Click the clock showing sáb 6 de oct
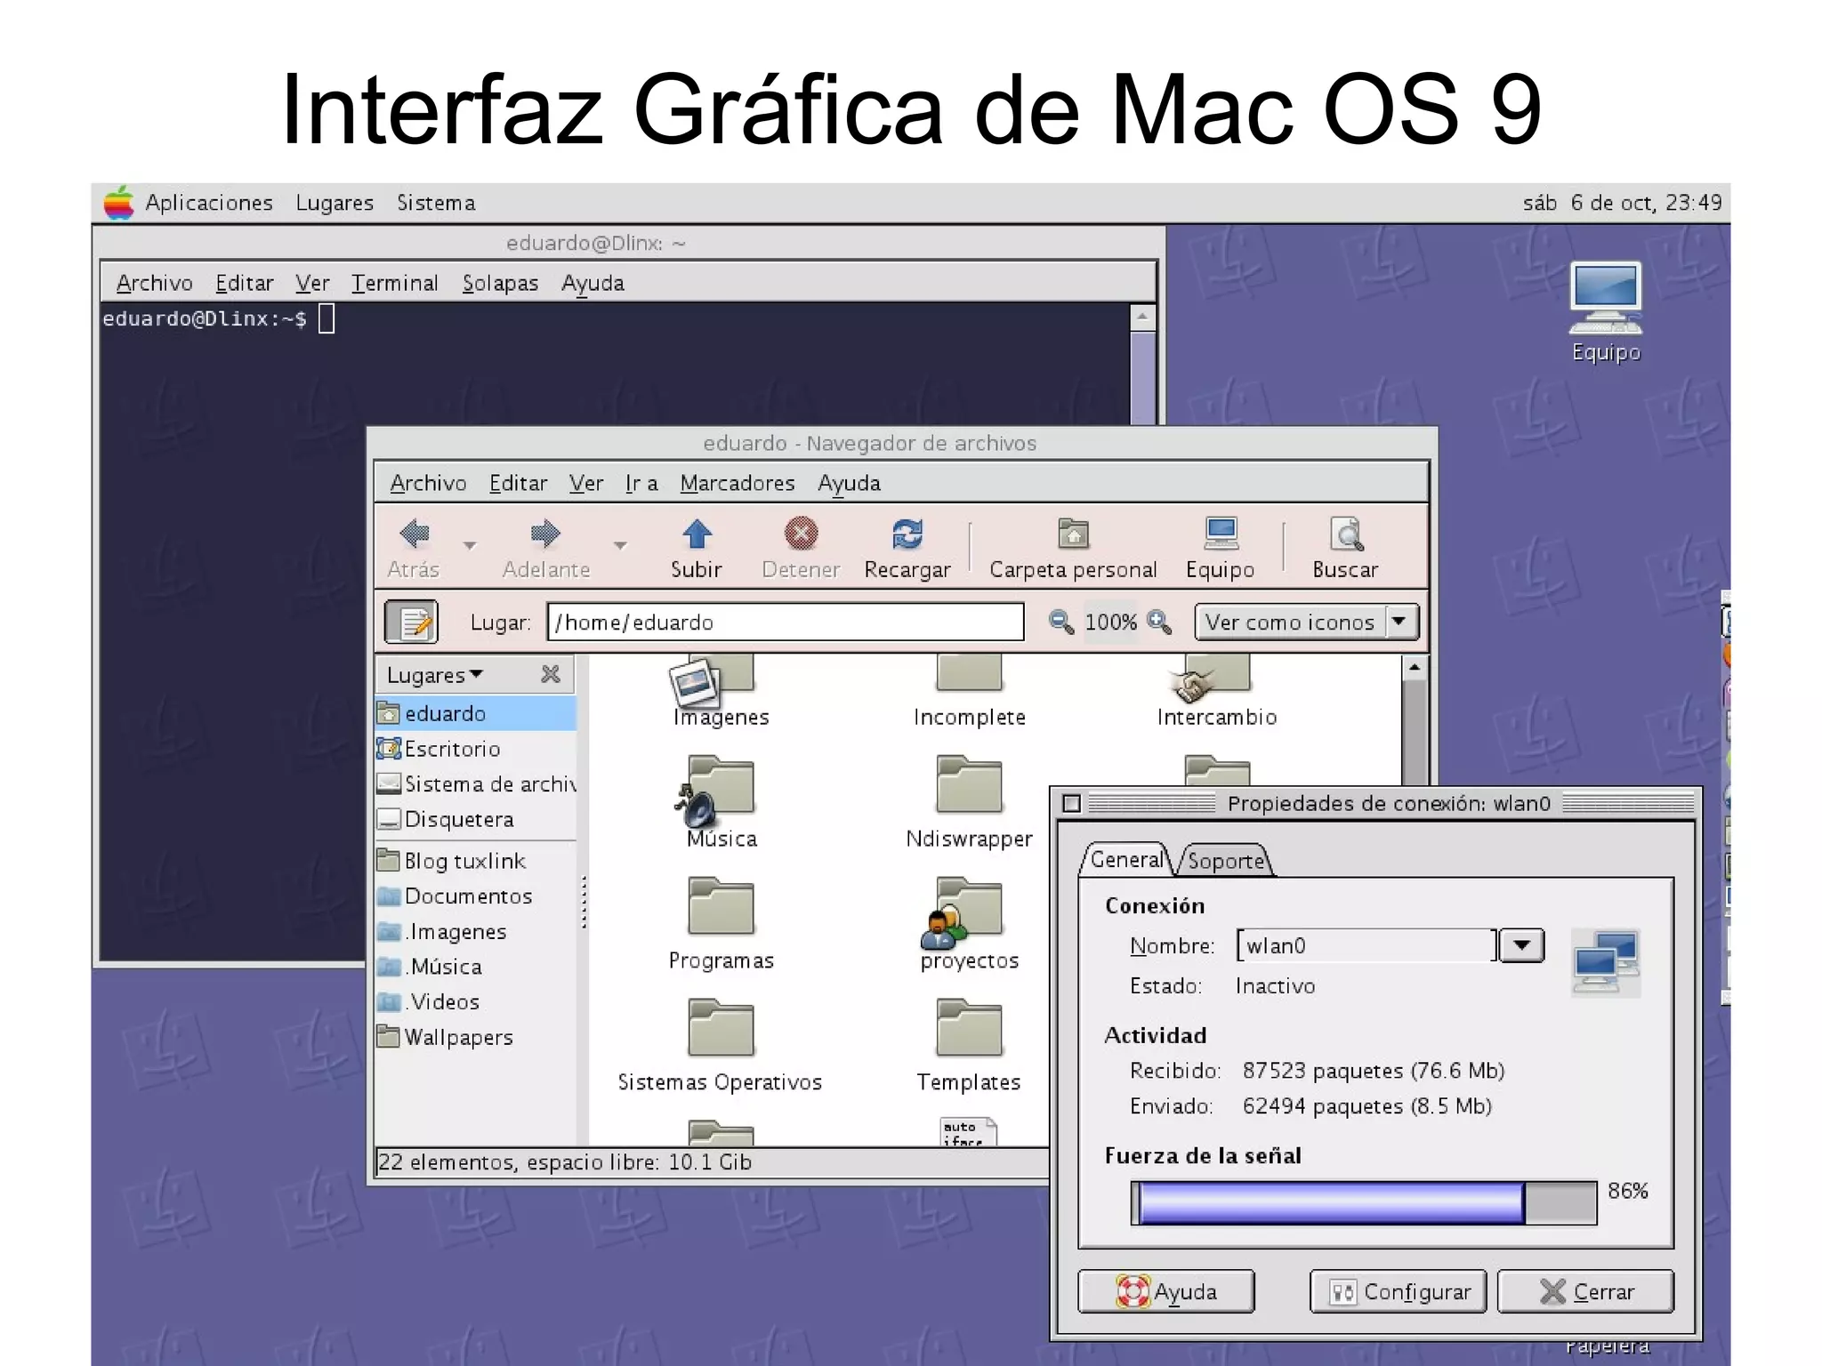1822x1366 pixels. tap(1622, 203)
